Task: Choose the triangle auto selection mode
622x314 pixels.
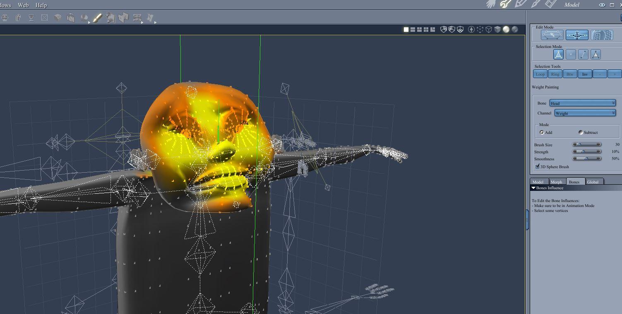Action: pos(558,54)
